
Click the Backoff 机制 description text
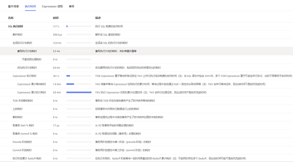click(x=171, y=159)
